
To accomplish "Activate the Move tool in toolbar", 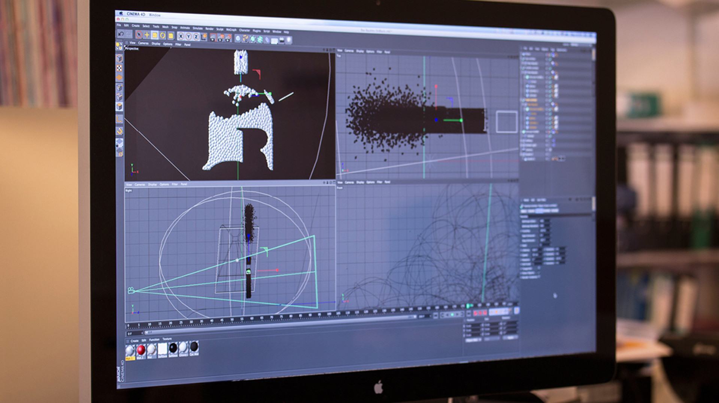I will 147,35.
